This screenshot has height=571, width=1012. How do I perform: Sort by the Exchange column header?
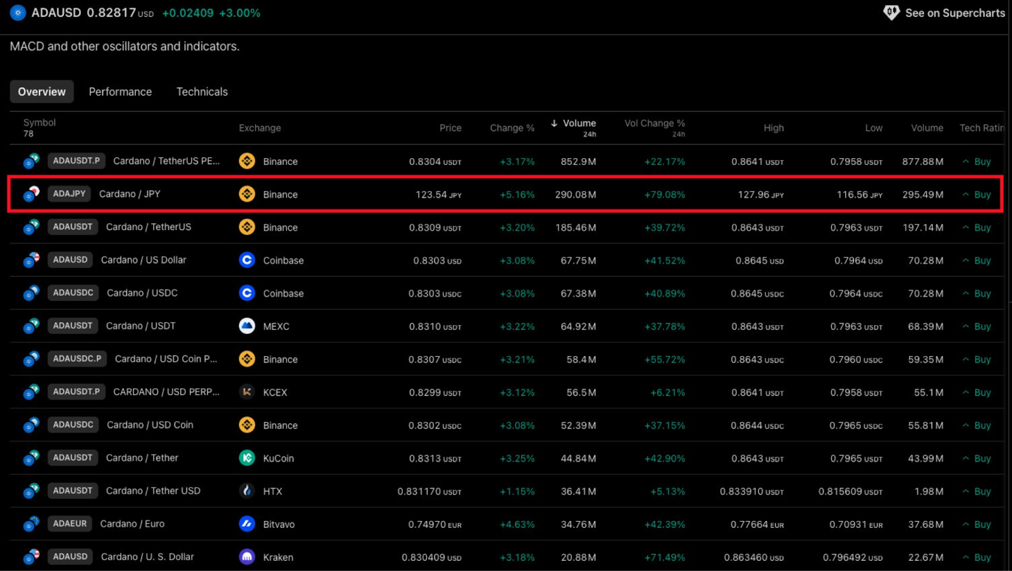[259, 128]
